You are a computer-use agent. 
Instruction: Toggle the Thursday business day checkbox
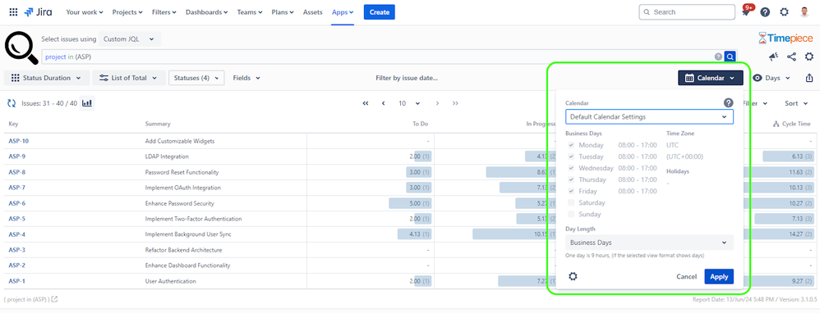point(571,179)
